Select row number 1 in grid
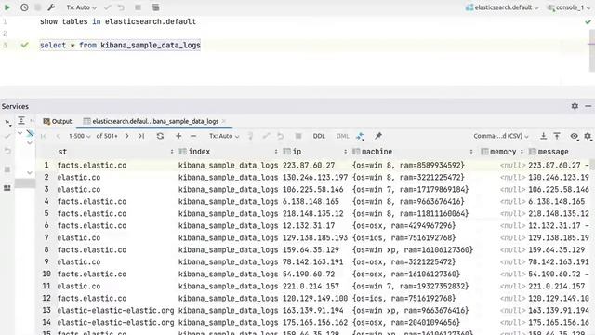Viewport: 595px width, 335px height. 46,166
